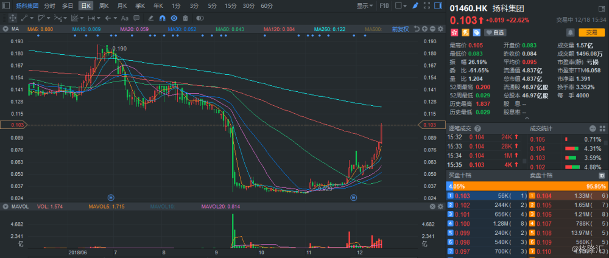Select the eraser drawing tool

(x=151, y=18)
